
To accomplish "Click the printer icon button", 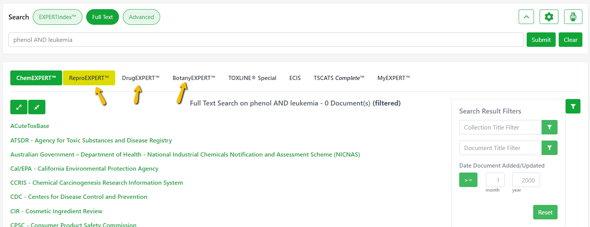I will pos(573,17).
